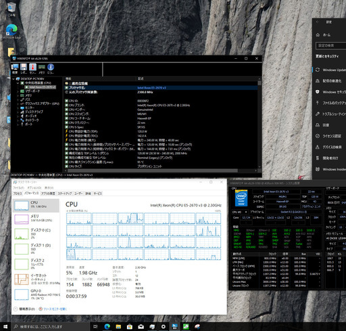Screen dimensions: 346x331
Task: Click the Fewer details (簡易表示) button
Action: pyautogui.click(x=24, y=309)
